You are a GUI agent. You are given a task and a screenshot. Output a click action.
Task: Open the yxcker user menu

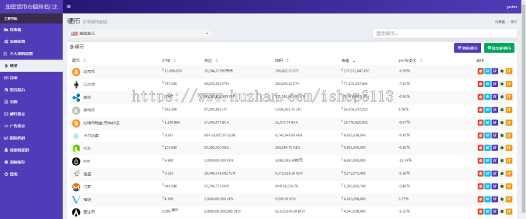[x=511, y=6]
